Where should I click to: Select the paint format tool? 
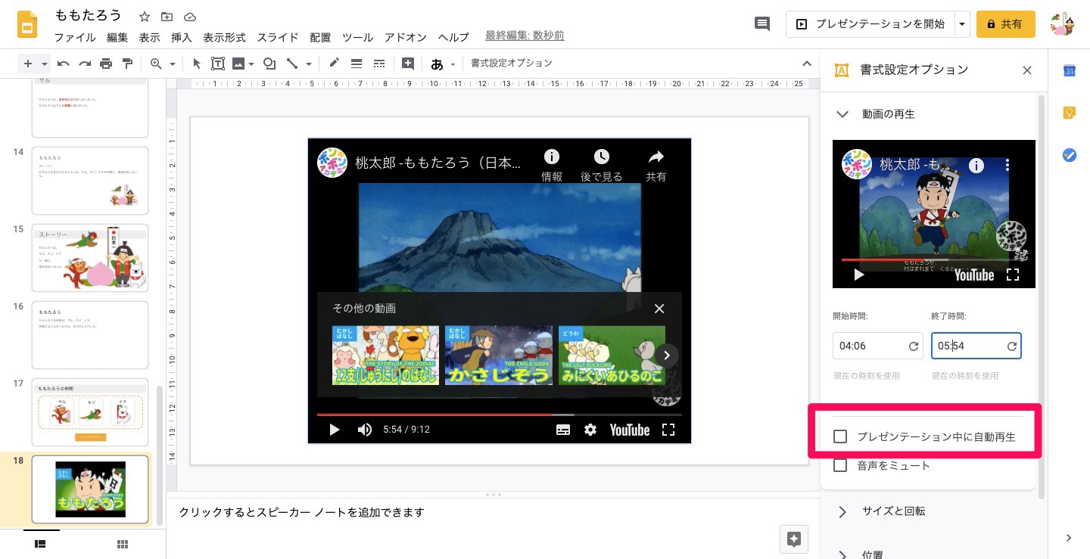pyautogui.click(x=127, y=64)
